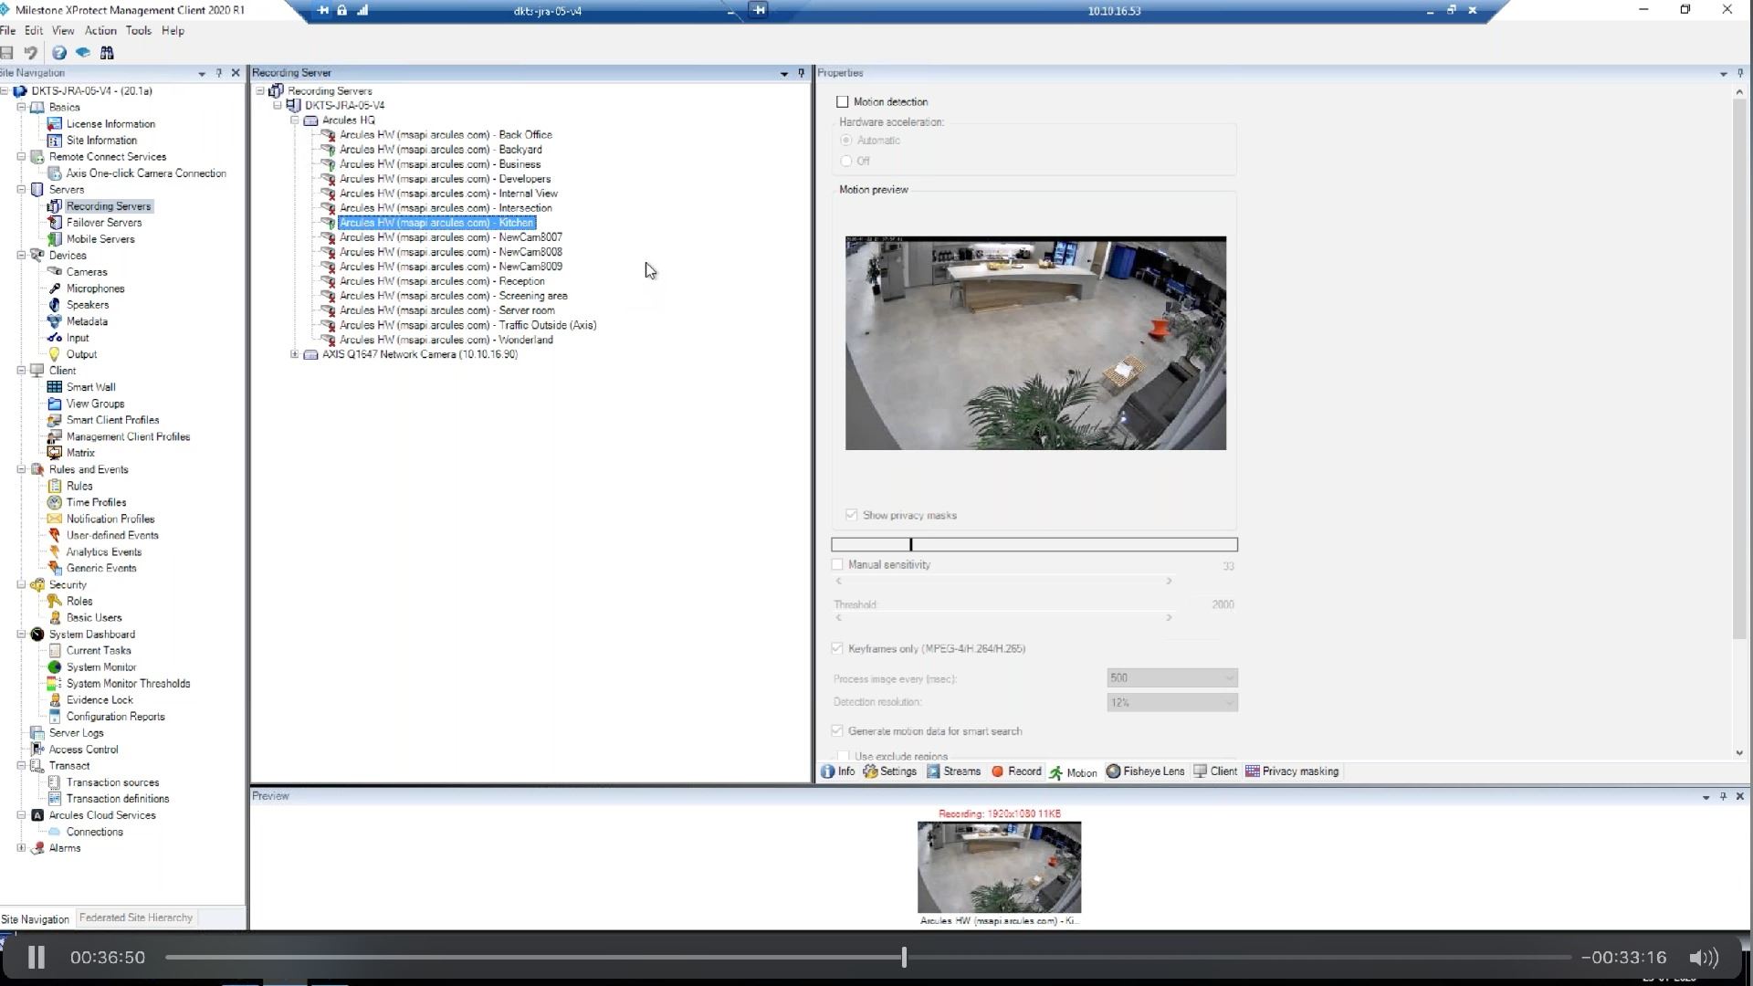
Task: Open Smart Wall in Client section
Action: coord(90,387)
